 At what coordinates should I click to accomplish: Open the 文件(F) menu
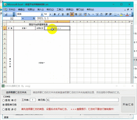pyautogui.click(x=12, y=9)
